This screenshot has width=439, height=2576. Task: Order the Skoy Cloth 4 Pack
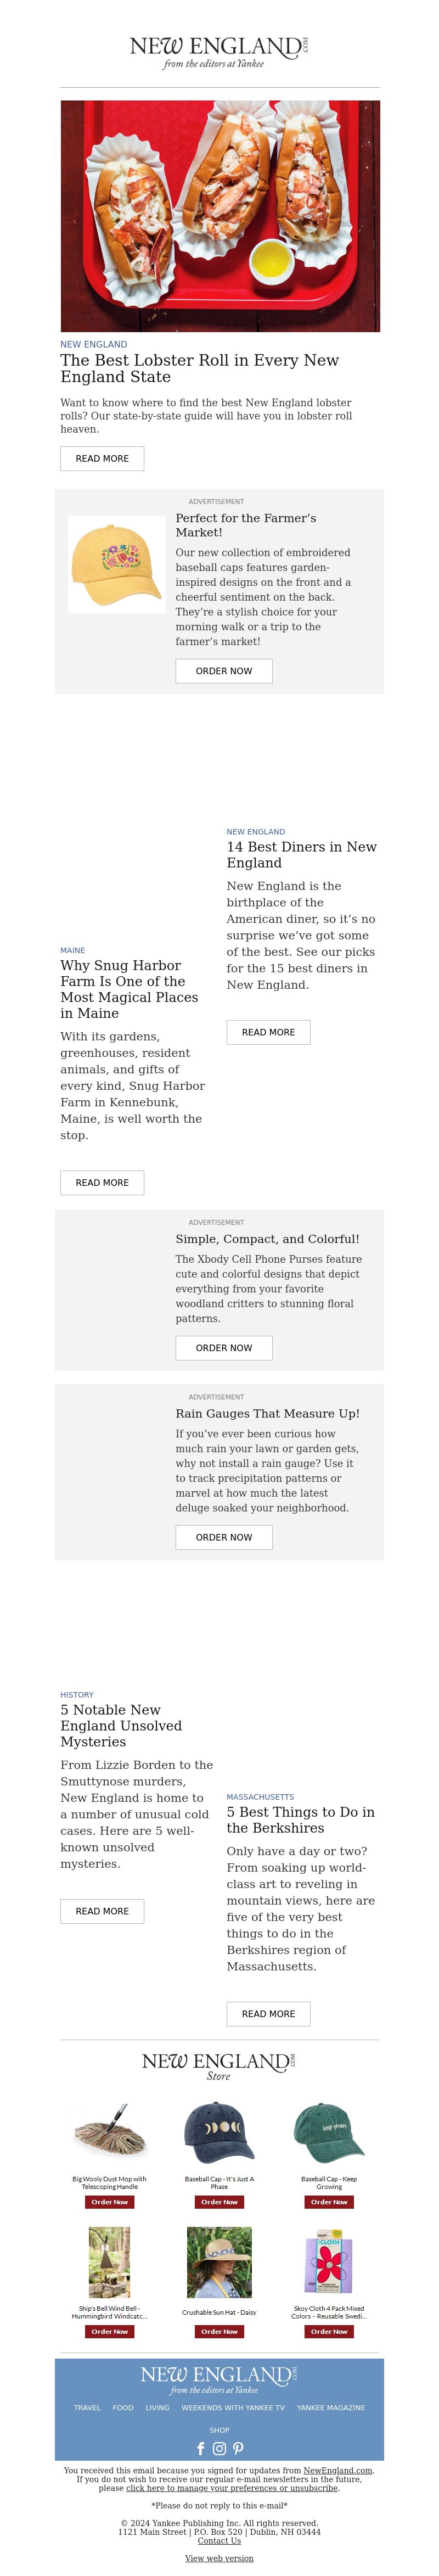coord(329,2331)
